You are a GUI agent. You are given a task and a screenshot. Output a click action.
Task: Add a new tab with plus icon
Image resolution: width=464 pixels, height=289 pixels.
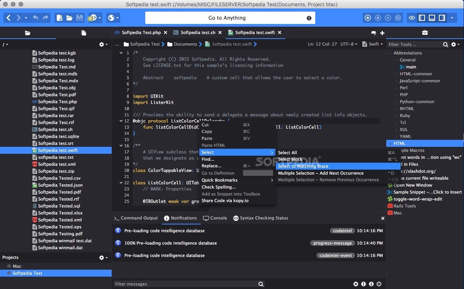(x=382, y=33)
